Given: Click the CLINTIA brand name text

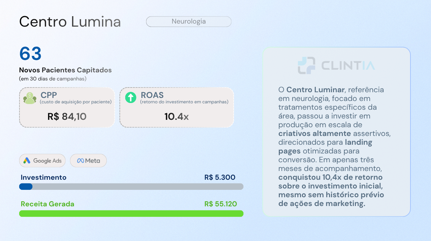Looking at the screenshot, I should click(x=348, y=66).
